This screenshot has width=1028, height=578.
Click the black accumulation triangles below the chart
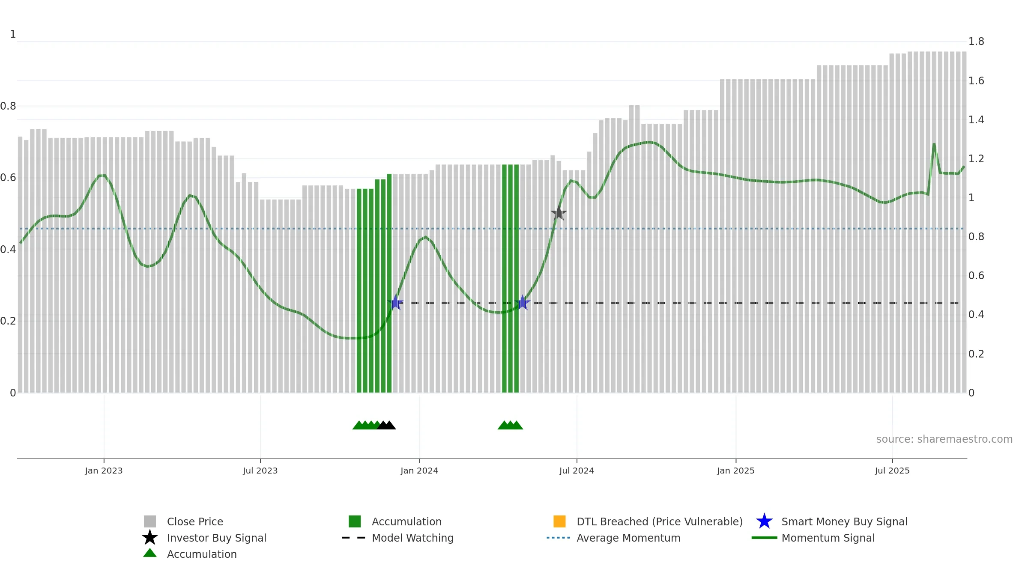coord(386,425)
